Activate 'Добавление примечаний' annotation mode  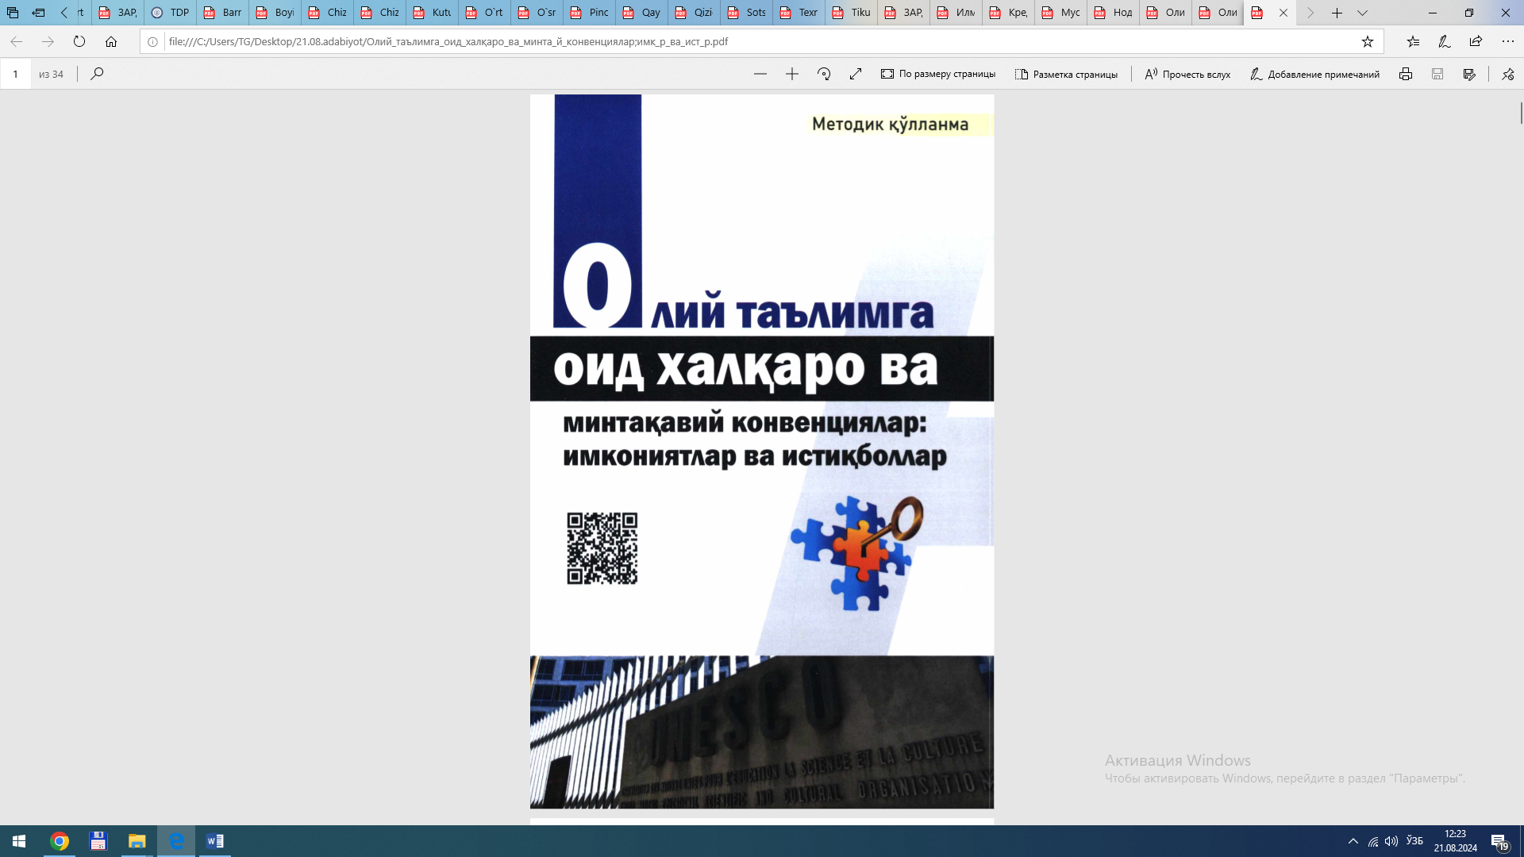pyautogui.click(x=1315, y=74)
